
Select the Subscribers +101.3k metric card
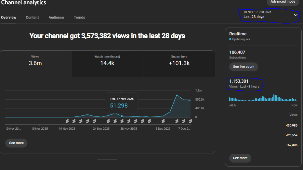click(179, 61)
